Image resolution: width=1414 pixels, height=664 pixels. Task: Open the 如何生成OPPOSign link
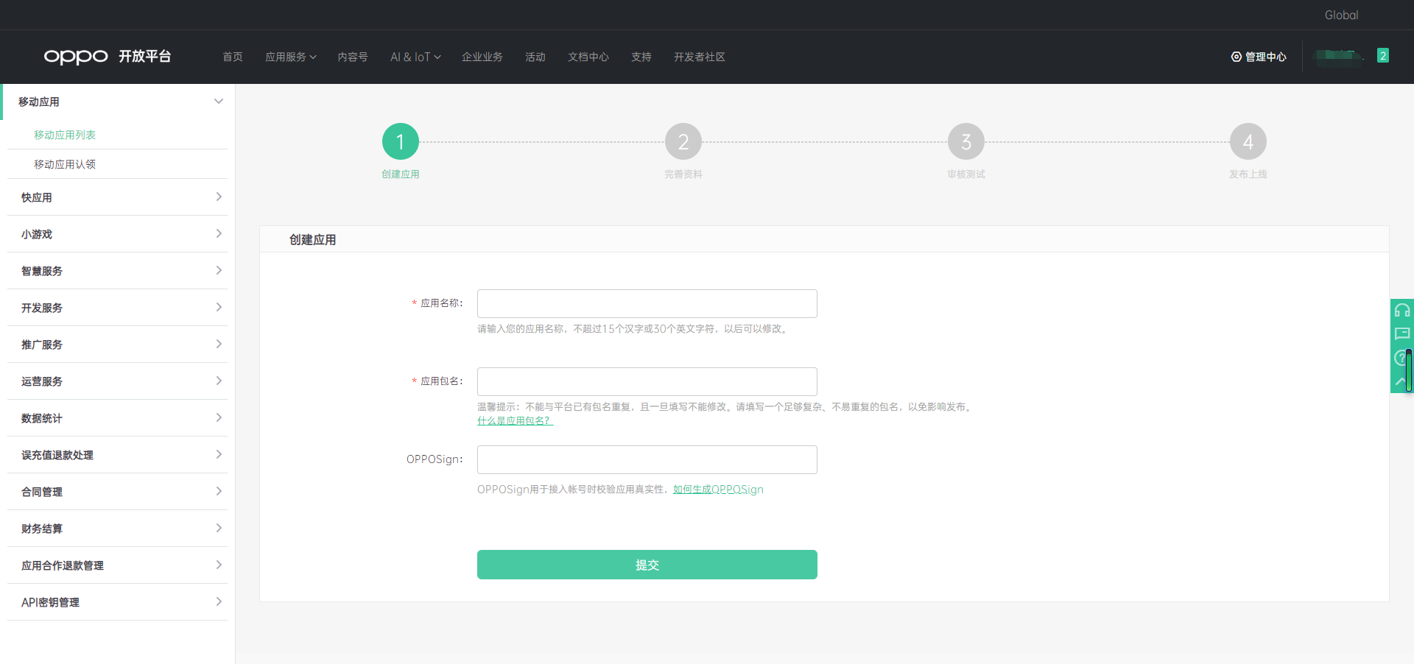(718, 490)
